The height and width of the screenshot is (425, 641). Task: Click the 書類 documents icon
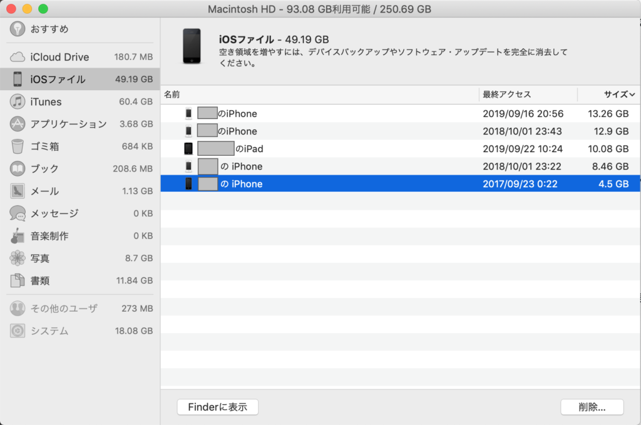pos(17,280)
